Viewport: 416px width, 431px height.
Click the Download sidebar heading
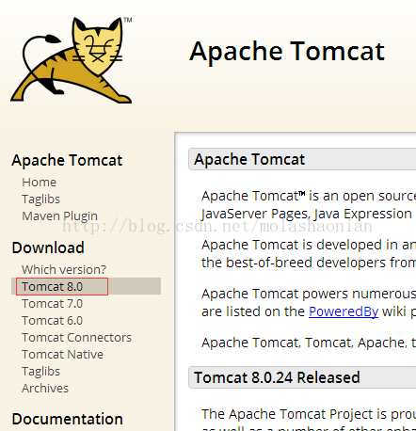(x=48, y=247)
